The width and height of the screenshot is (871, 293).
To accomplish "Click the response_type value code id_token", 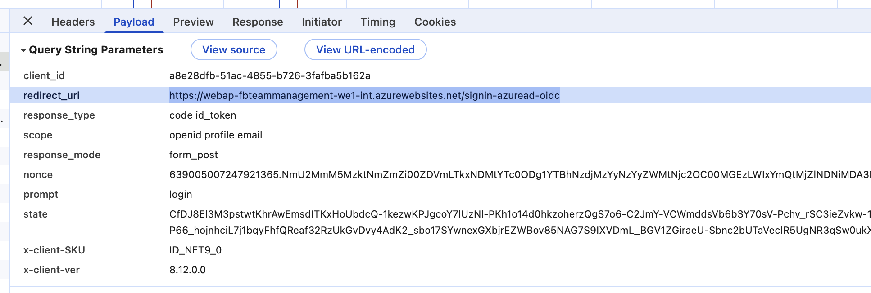I will click(x=203, y=115).
